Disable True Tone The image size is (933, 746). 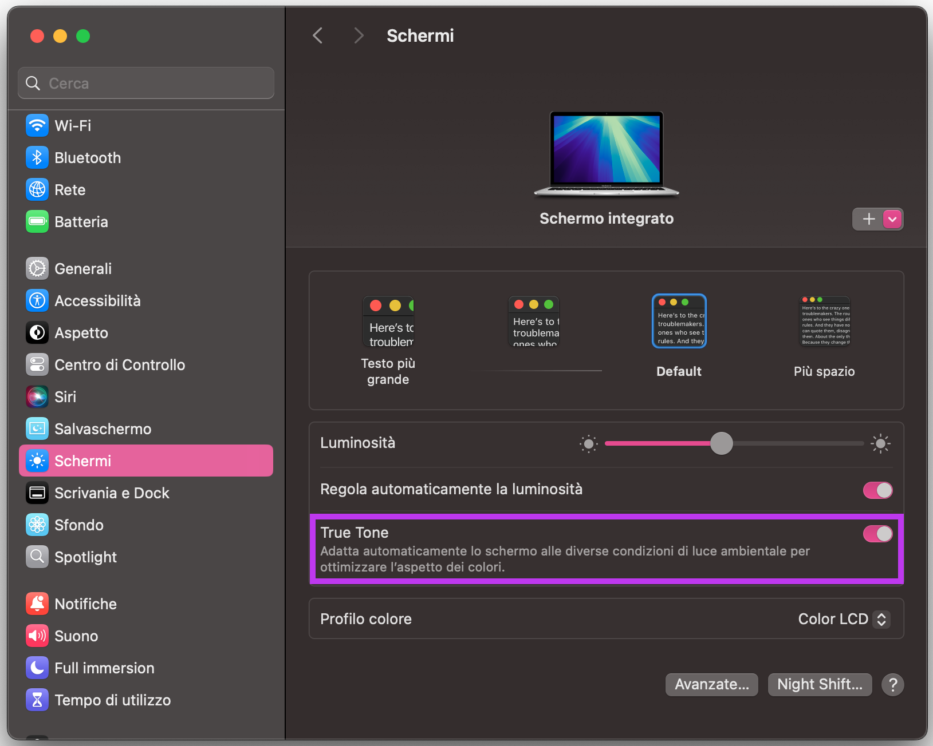click(877, 533)
